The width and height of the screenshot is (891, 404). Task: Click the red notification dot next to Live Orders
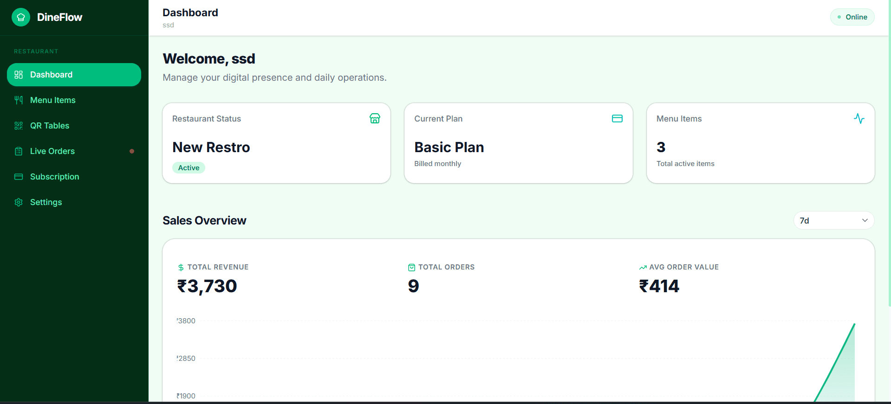click(x=132, y=151)
